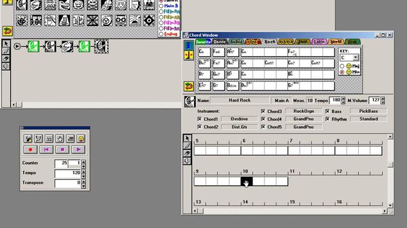This screenshot has height=228, width=407.
Task: Pick the sunrise style icon
Action: click(x=135, y=20)
